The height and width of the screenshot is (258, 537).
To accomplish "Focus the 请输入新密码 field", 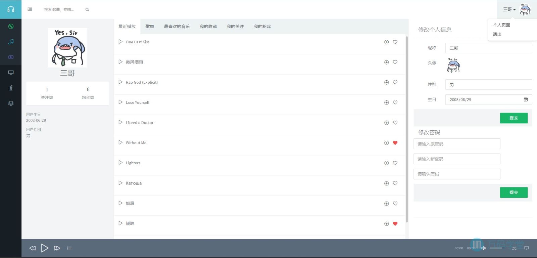I will click(457, 159).
